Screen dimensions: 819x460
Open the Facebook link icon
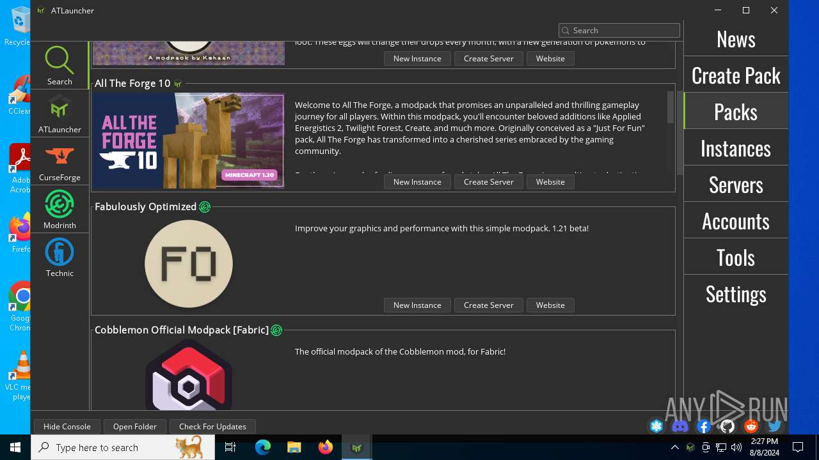click(704, 426)
